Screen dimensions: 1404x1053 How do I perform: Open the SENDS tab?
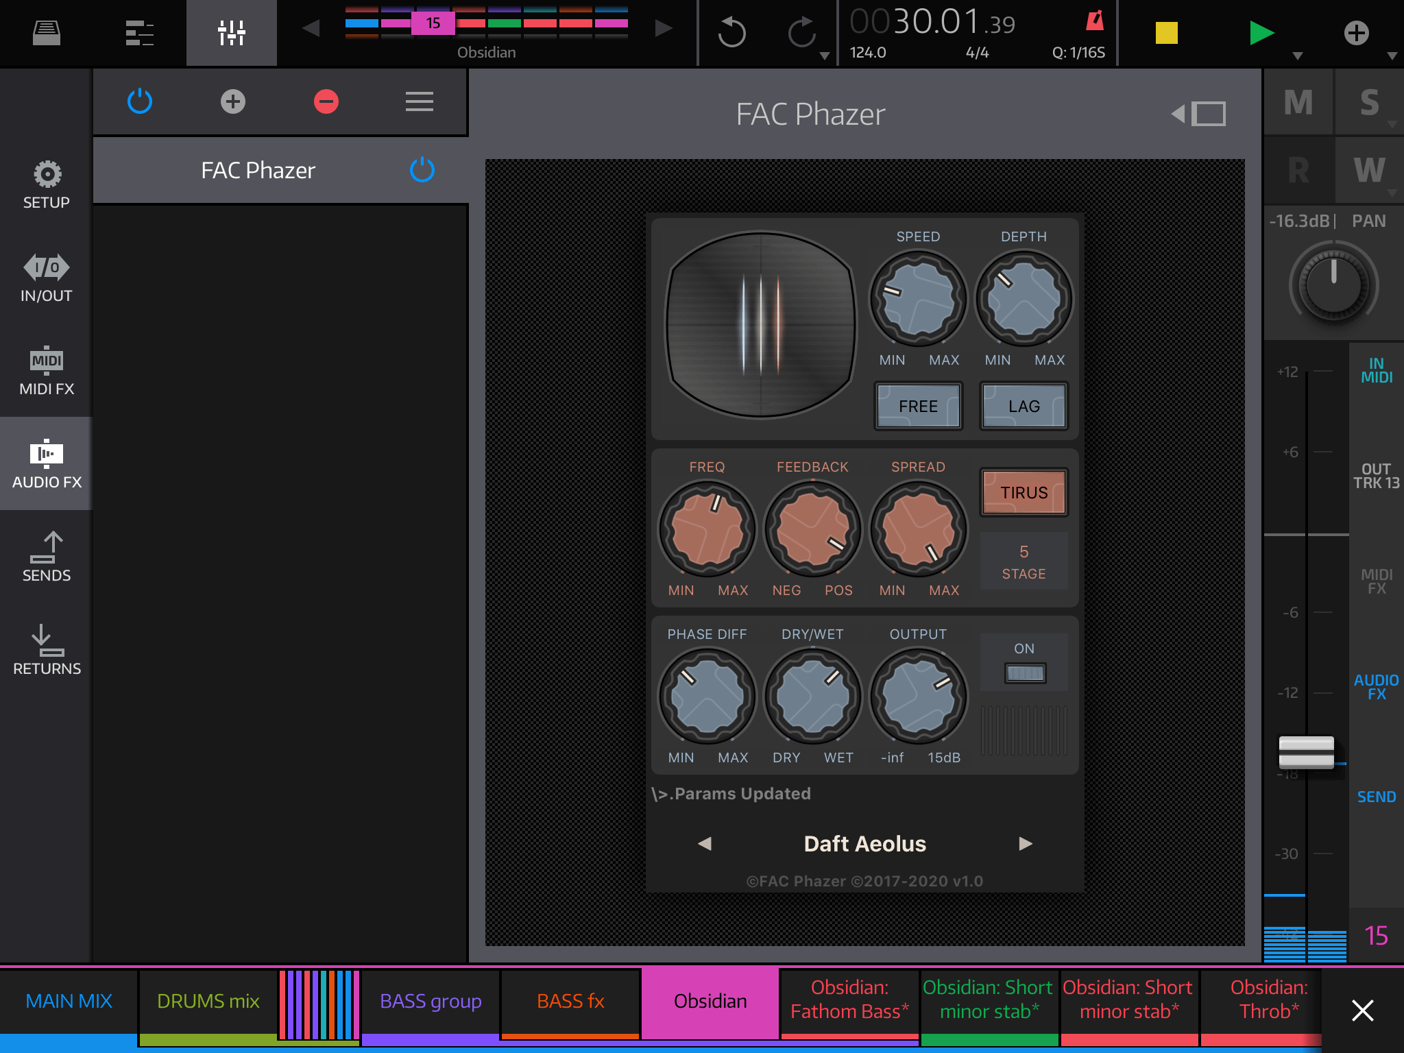click(x=47, y=557)
